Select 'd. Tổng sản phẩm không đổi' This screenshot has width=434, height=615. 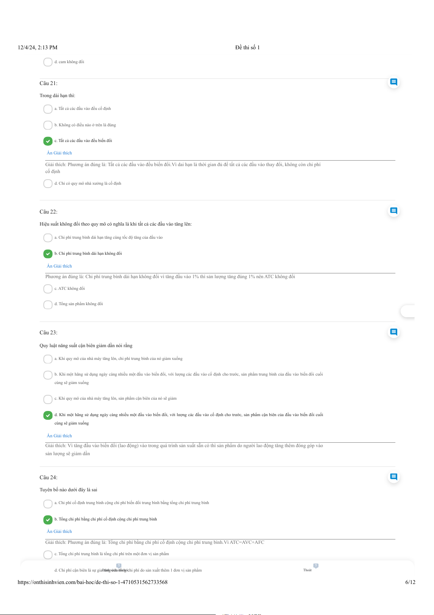click(48, 304)
